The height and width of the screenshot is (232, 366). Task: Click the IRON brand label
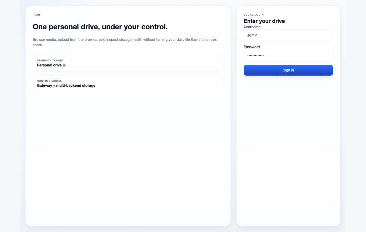[x=36, y=15]
